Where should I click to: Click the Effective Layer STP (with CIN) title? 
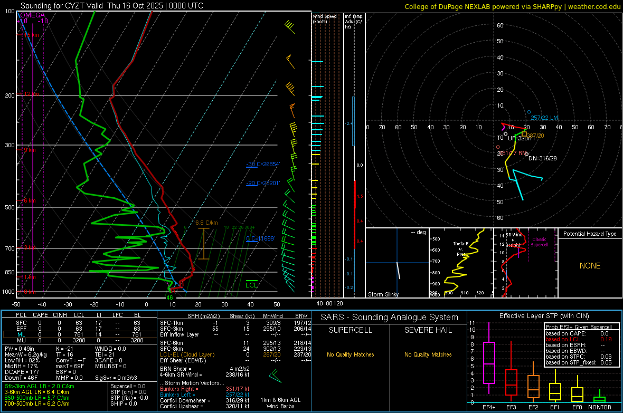pos(544,316)
